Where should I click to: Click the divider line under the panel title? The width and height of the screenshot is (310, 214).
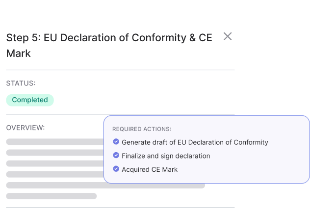click(120, 70)
